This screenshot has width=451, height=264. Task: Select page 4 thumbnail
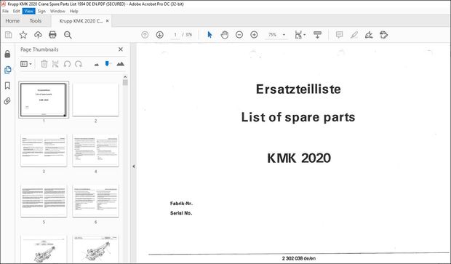pos(95,151)
